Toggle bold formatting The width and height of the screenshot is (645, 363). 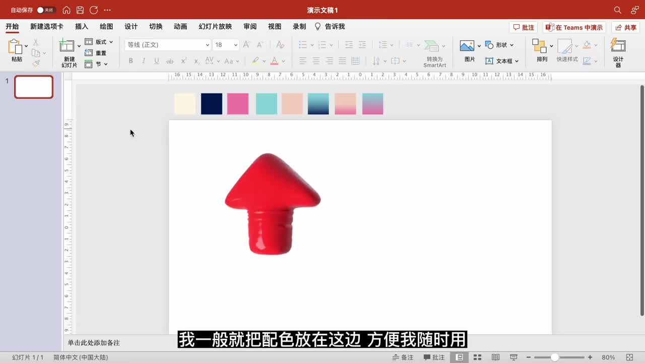click(131, 60)
